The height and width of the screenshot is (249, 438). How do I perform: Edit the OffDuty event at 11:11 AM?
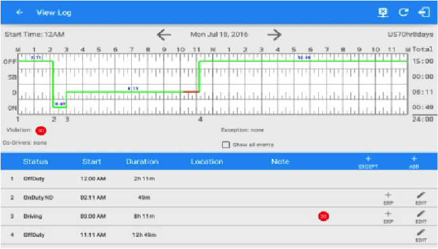(421, 236)
